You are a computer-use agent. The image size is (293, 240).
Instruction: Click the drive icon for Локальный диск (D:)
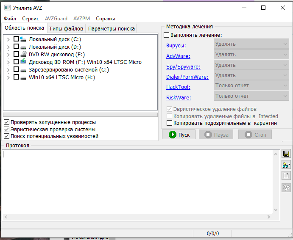pos(23,47)
